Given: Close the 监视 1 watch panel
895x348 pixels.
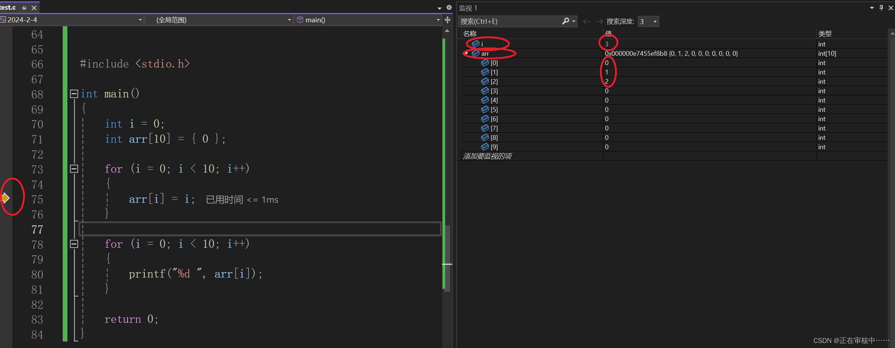Looking at the screenshot, I should (x=891, y=8).
